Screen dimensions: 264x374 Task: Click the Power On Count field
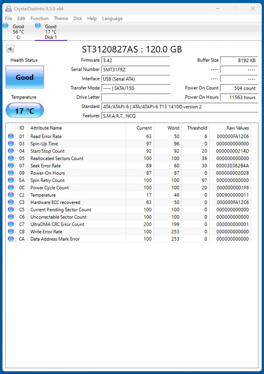[239, 88]
